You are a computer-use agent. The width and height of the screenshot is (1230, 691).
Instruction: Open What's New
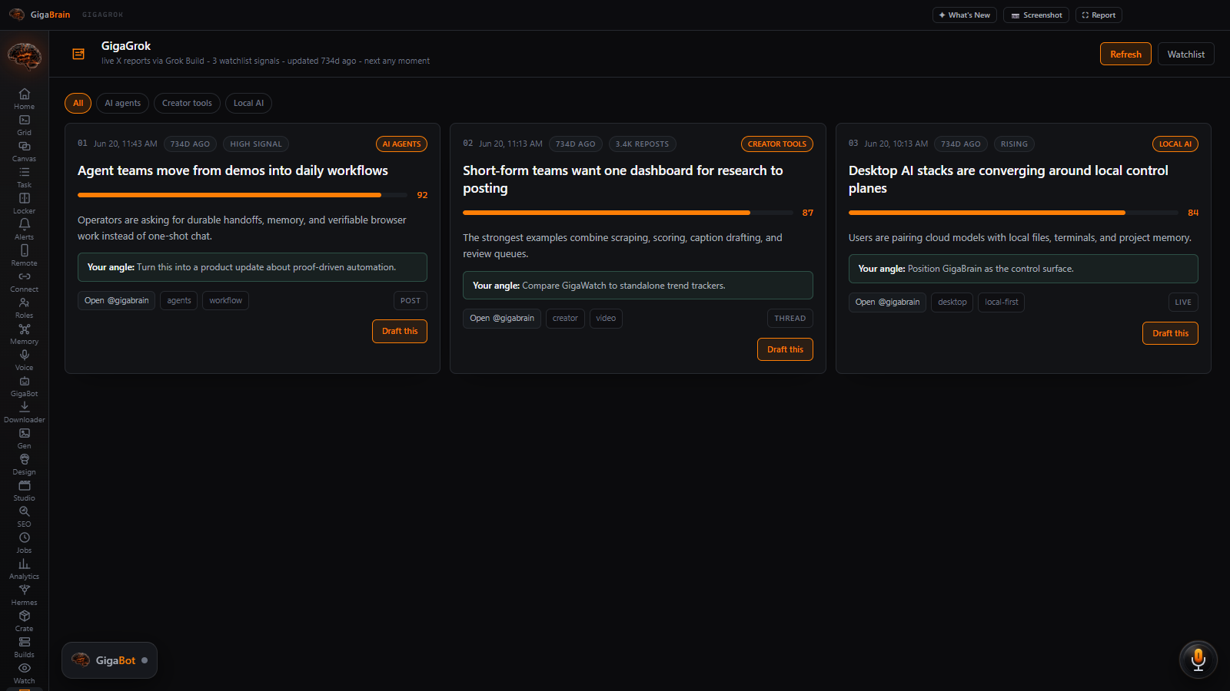click(964, 15)
